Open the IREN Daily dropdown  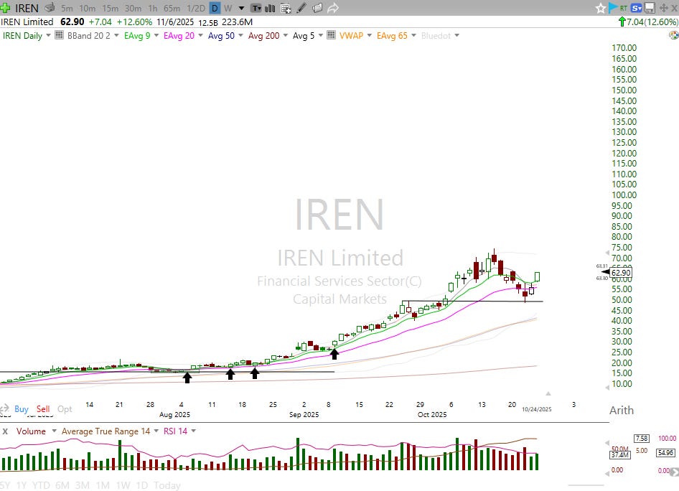[48, 35]
